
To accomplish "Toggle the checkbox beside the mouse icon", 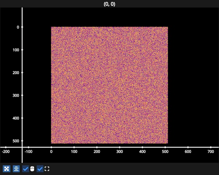I will point(26,169).
